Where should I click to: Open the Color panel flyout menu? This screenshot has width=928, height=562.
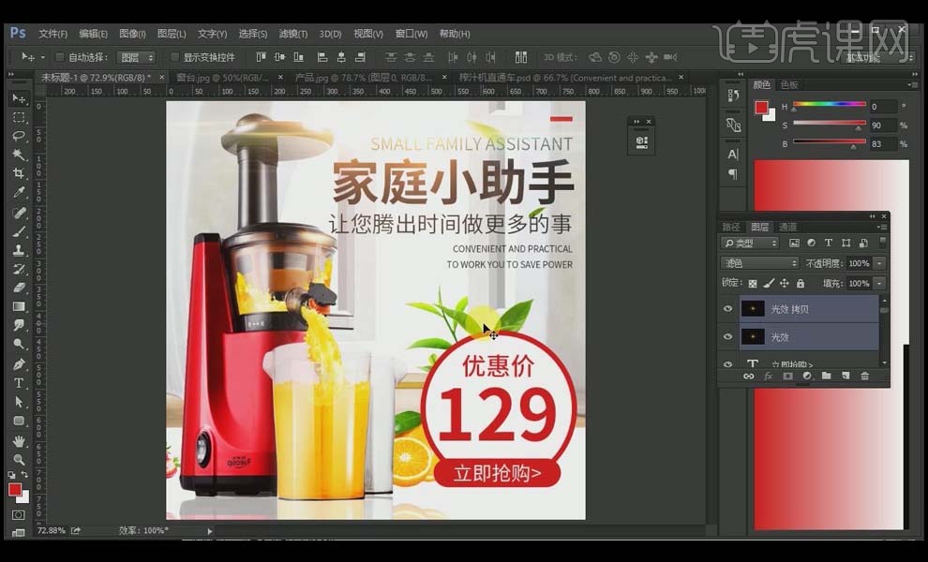[912, 85]
